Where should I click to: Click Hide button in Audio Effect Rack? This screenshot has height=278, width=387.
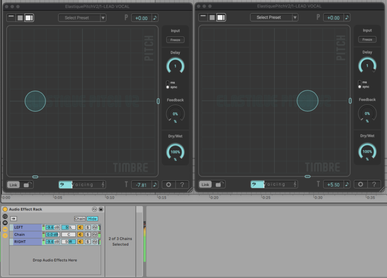tap(92, 219)
